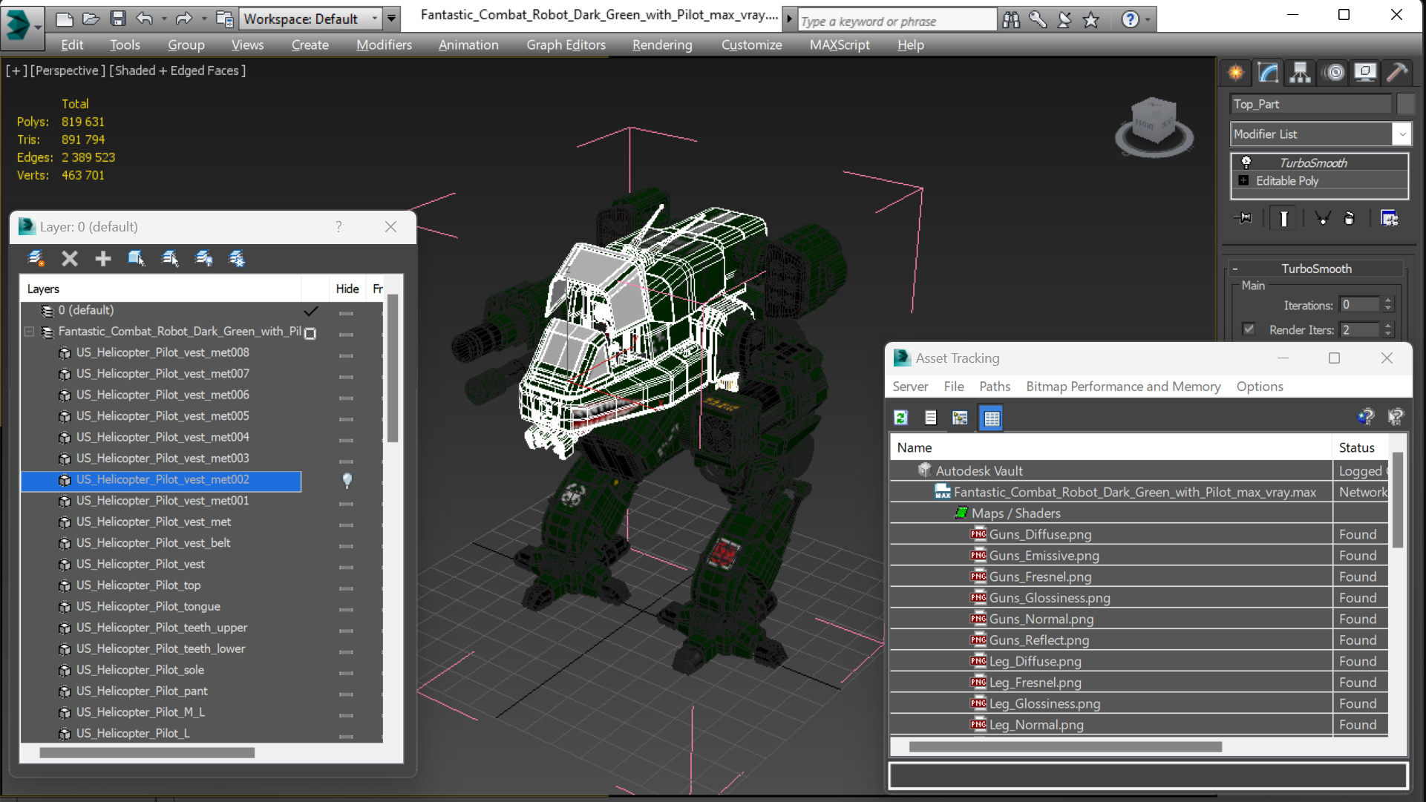The width and height of the screenshot is (1426, 802).
Task: Toggle the TurboSmooth modifier lightbulb
Action: coord(1246,162)
